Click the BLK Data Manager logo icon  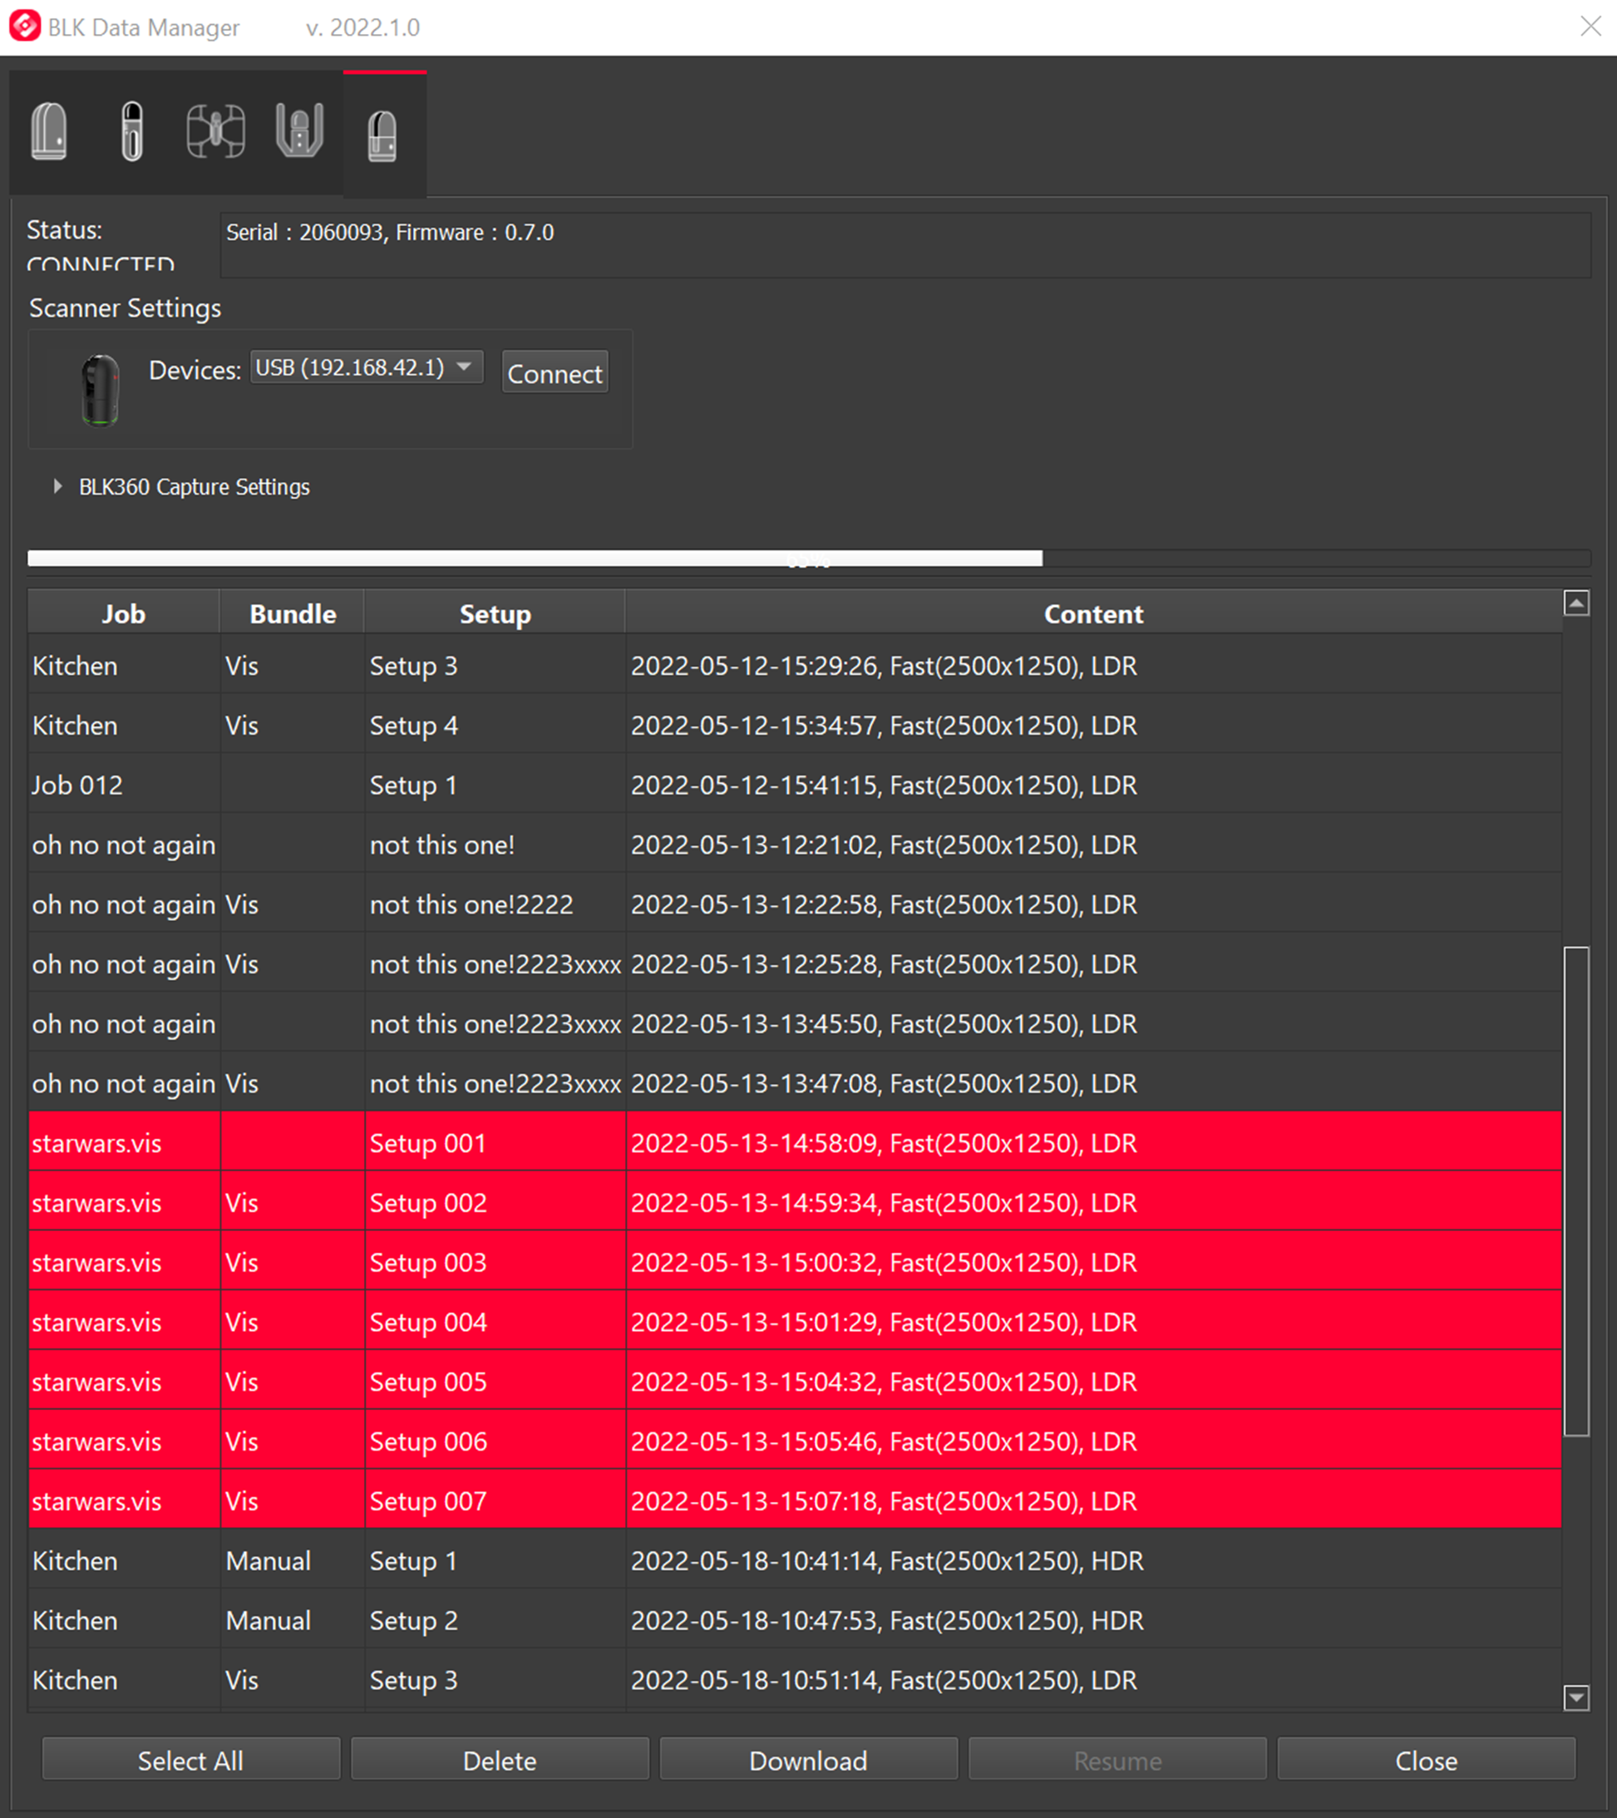(x=23, y=27)
